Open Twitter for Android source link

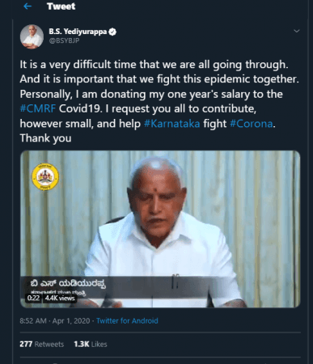(127, 320)
